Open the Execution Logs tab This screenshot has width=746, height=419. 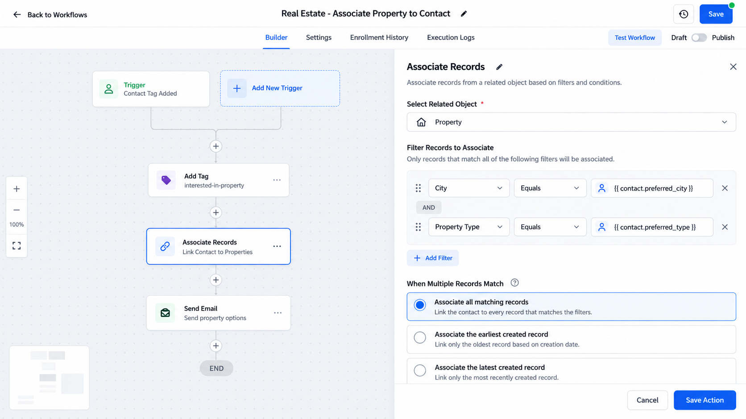451,37
